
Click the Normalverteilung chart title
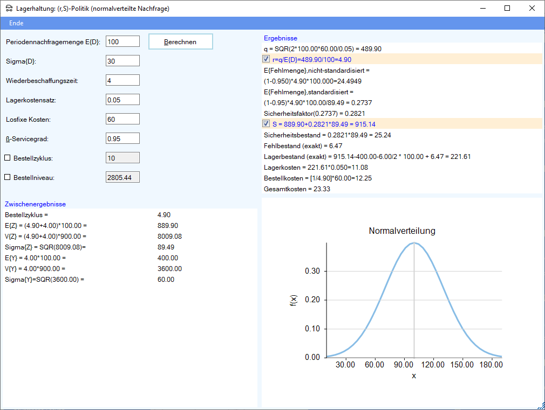402,231
